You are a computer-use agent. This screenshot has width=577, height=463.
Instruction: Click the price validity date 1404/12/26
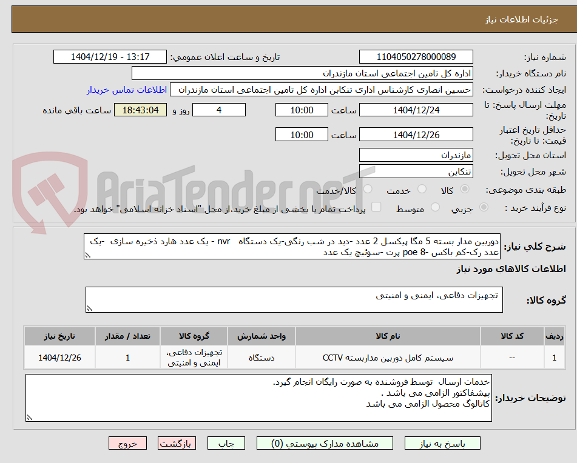416,135
